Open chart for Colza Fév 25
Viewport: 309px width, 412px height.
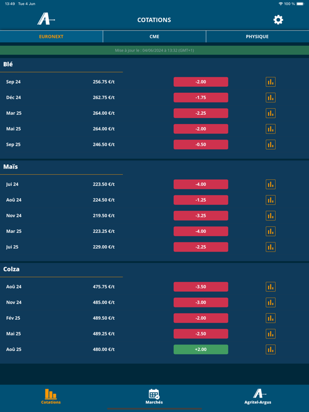click(270, 318)
